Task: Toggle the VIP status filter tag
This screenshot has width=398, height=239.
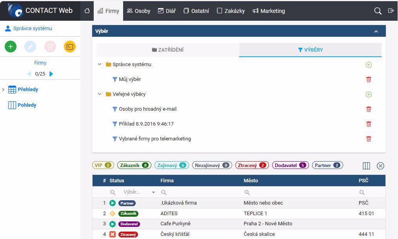Action: click(103, 165)
